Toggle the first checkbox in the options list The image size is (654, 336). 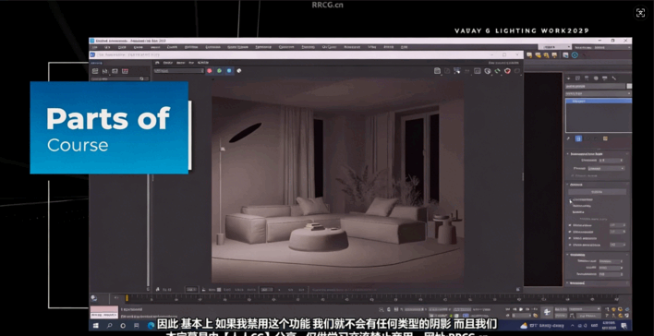coord(570,225)
